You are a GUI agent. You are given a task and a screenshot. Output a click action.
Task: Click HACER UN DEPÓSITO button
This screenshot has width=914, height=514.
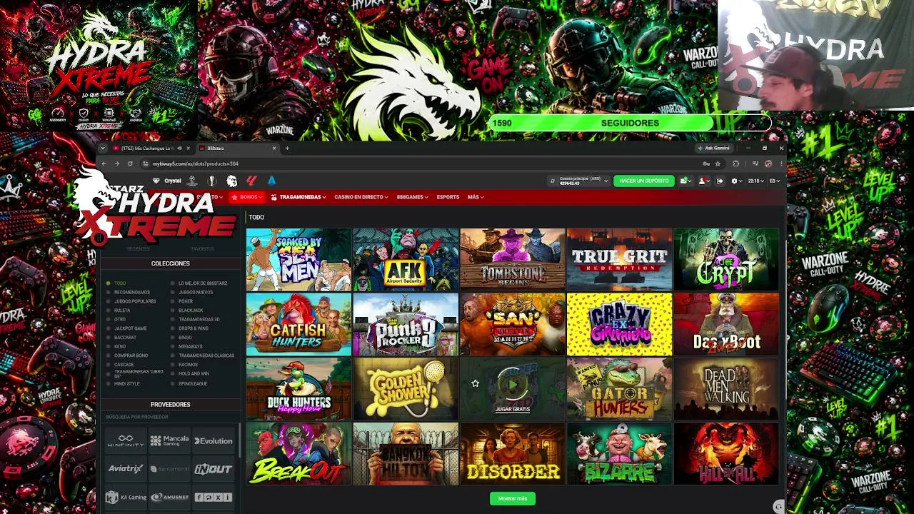tap(644, 181)
